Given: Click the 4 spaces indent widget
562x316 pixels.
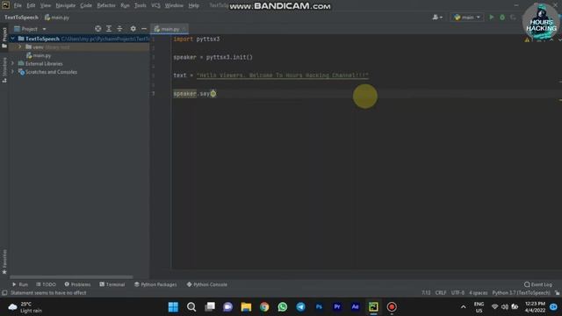Looking at the screenshot, I should point(478,292).
